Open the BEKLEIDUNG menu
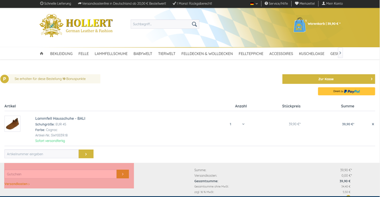The image size is (380, 197). (x=61, y=53)
